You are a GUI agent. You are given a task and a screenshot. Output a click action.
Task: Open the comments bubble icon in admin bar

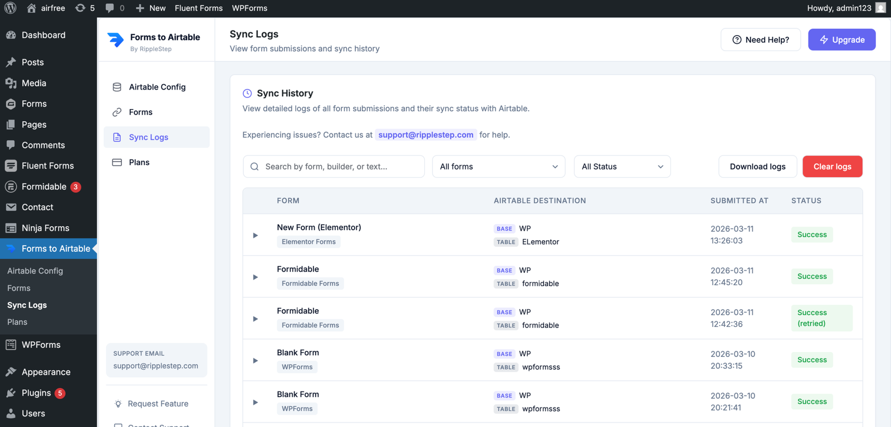[110, 8]
